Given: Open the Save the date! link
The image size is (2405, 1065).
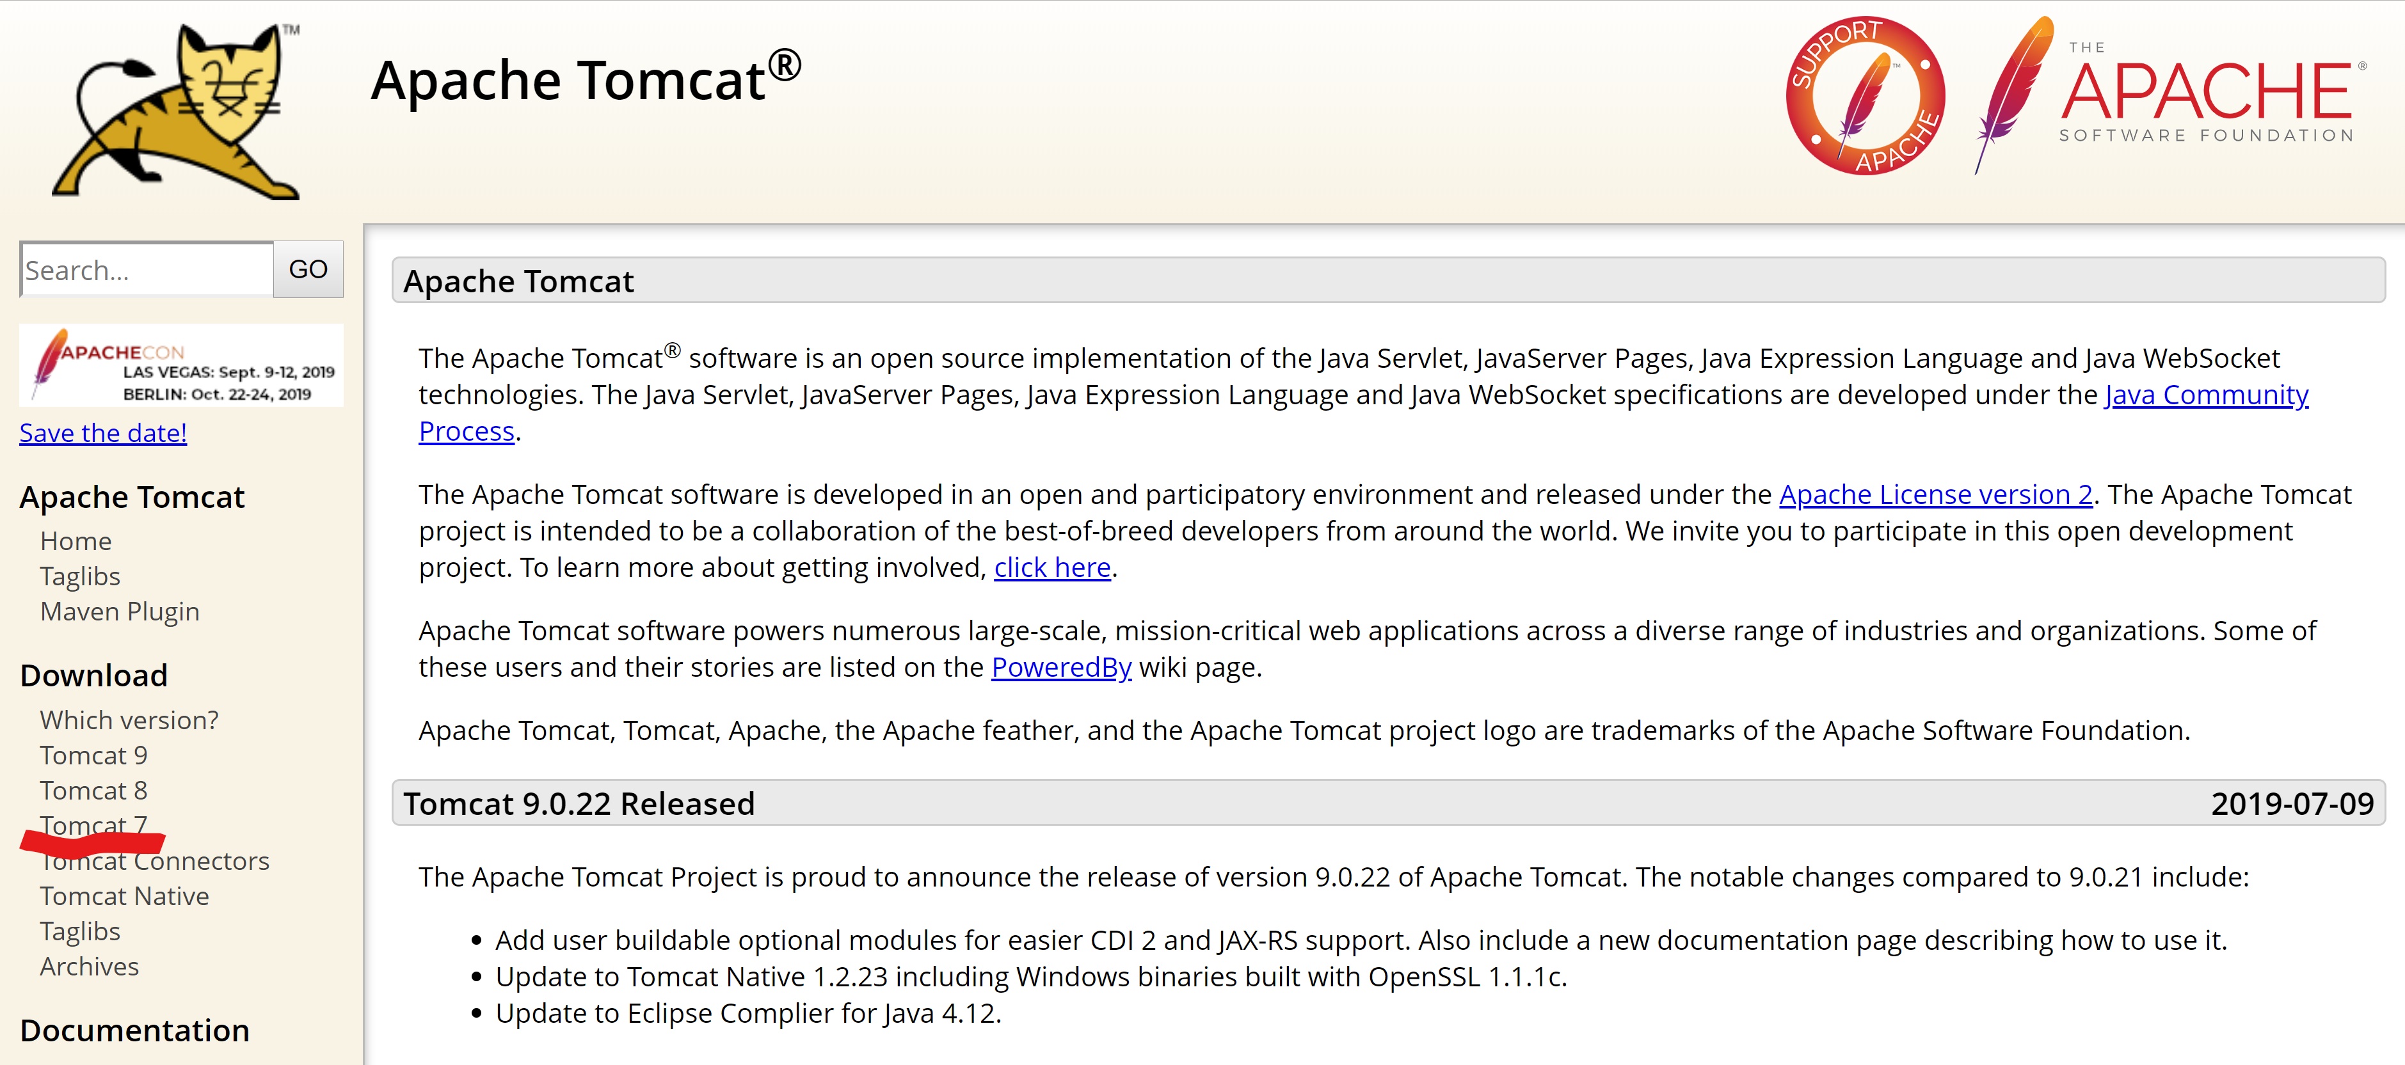Looking at the screenshot, I should coord(102,433).
